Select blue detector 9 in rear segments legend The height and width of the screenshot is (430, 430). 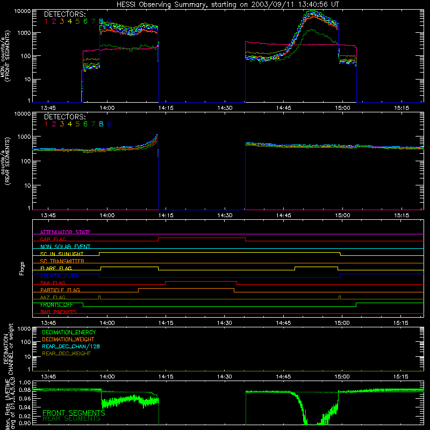click(x=109, y=124)
